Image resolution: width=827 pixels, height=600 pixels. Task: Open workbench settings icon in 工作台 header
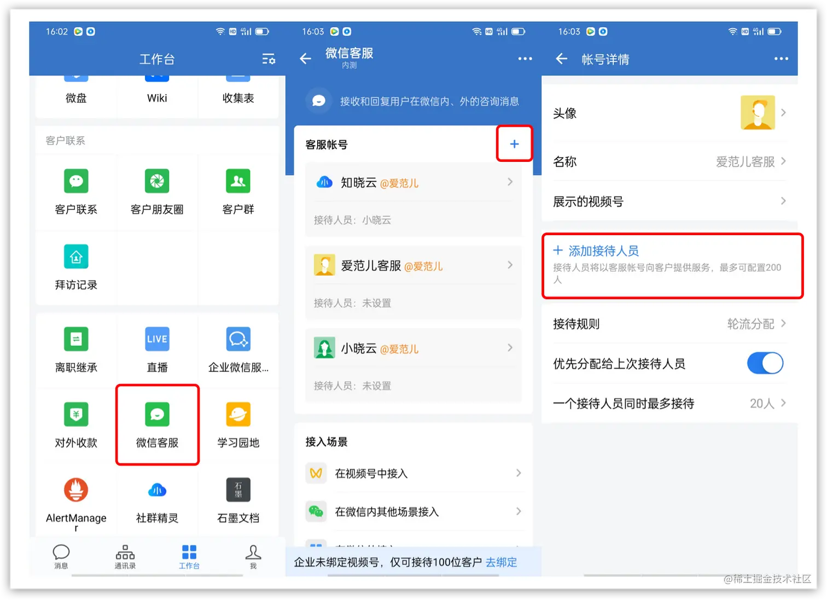click(x=269, y=59)
